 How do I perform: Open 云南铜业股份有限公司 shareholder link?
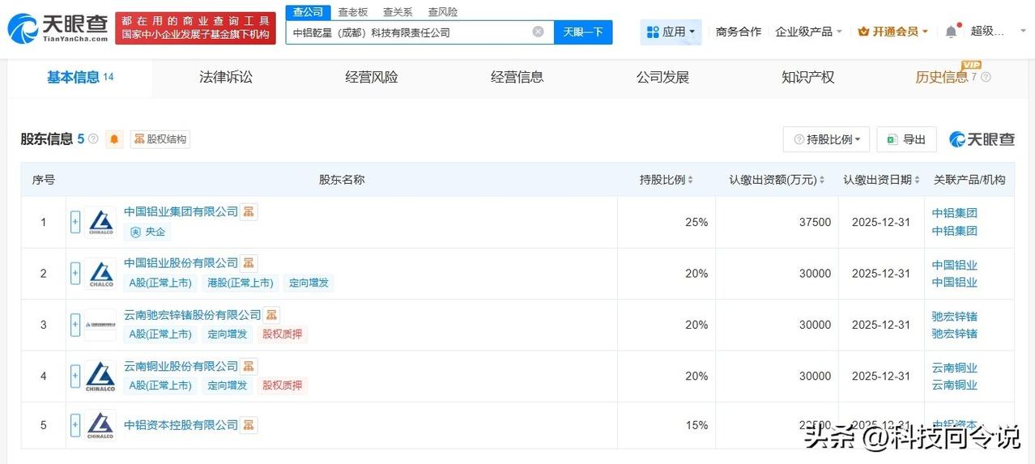point(181,366)
